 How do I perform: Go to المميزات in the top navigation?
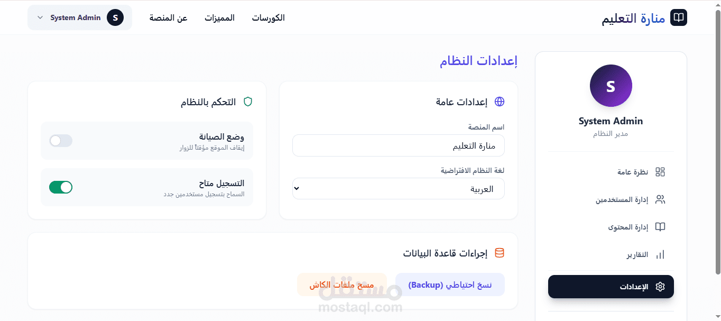219,18
